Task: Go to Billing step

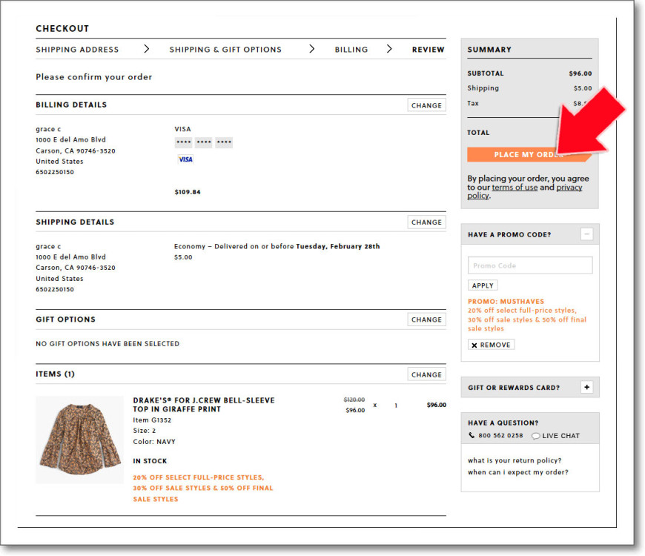Action: tap(351, 50)
